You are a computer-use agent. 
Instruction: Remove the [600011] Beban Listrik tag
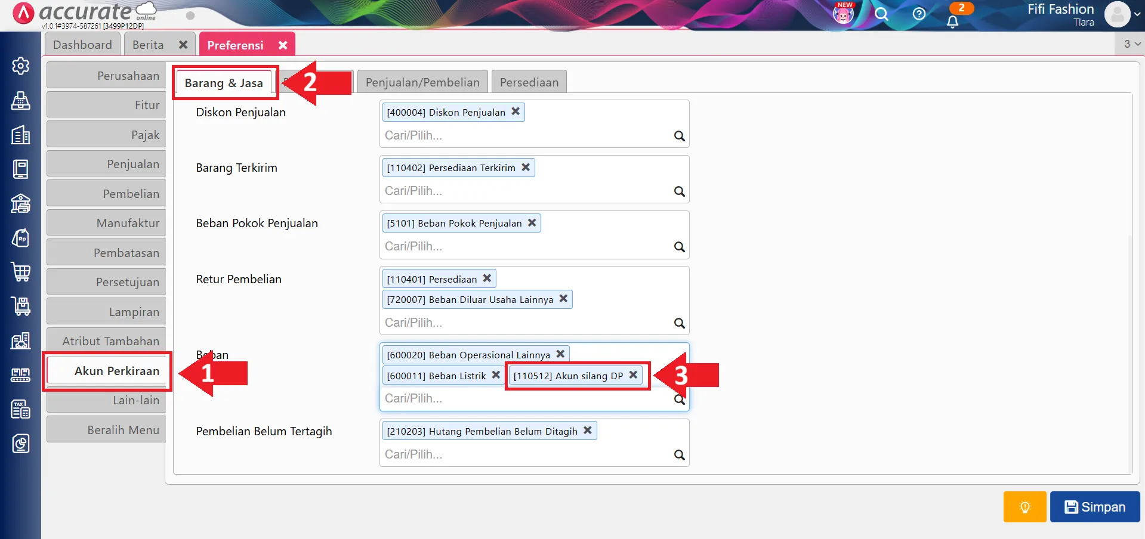click(x=496, y=375)
